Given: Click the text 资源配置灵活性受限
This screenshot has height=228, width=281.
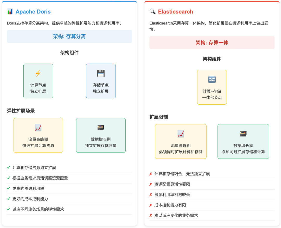Looking at the screenshot, I should [172, 184].
